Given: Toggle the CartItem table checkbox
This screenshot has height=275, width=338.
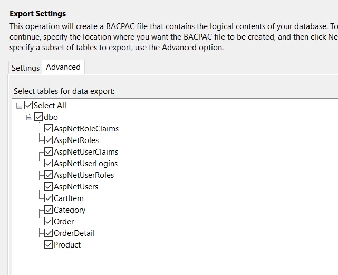Looking at the screenshot, I should [x=49, y=198].
